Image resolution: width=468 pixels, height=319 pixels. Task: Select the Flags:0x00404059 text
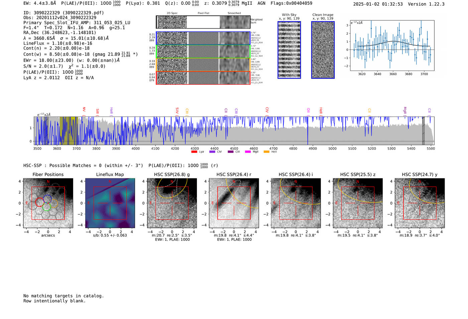291,3
